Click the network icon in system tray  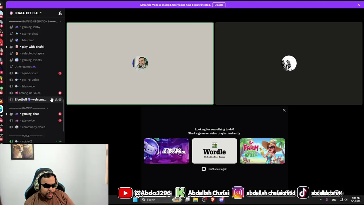pyautogui.click(x=342, y=200)
